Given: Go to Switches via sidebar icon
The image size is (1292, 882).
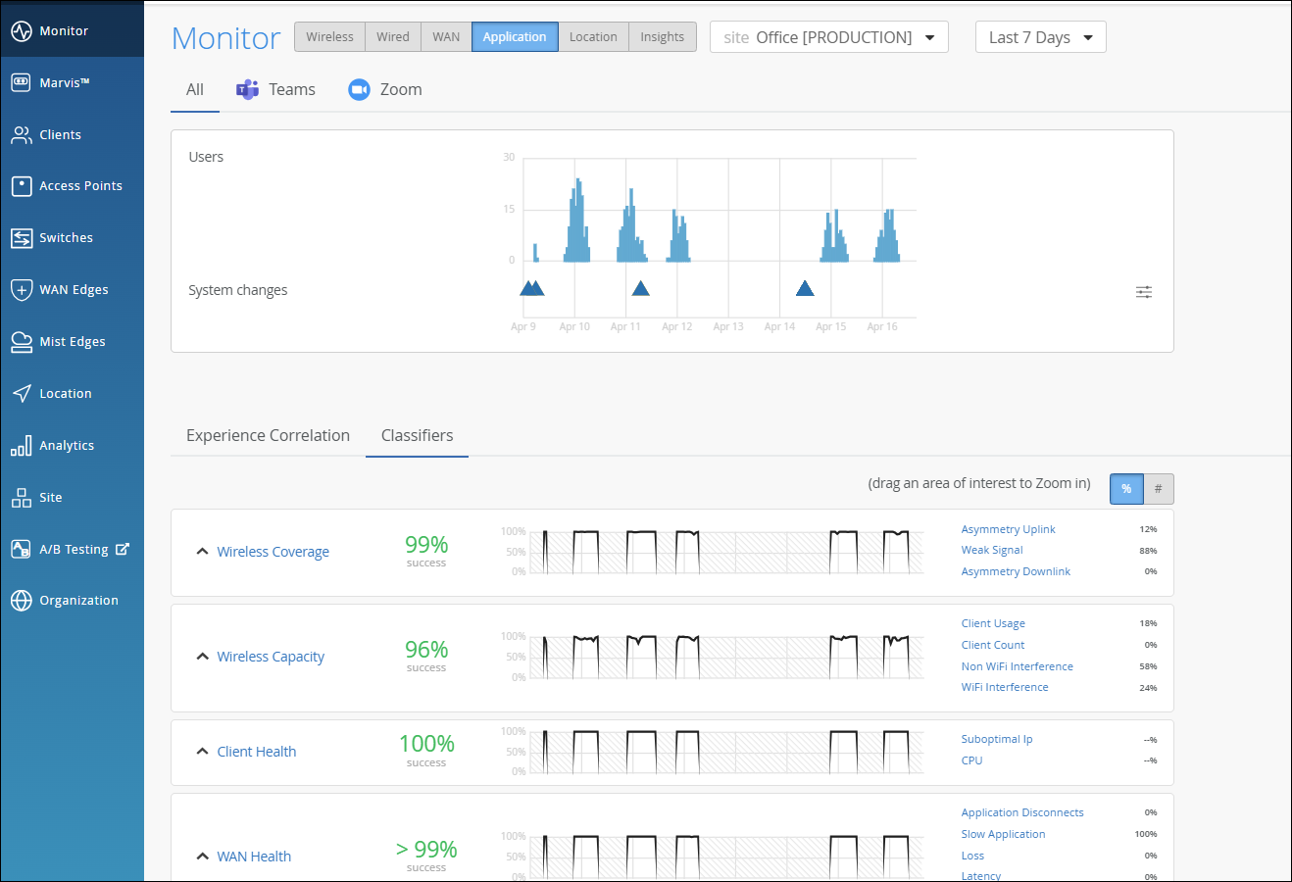Looking at the screenshot, I should (22, 238).
